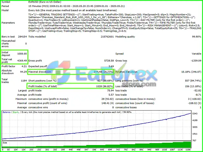Screen dimensions: 203x152
Task: Click the chart axis value 5343
Action: point(195,113)
